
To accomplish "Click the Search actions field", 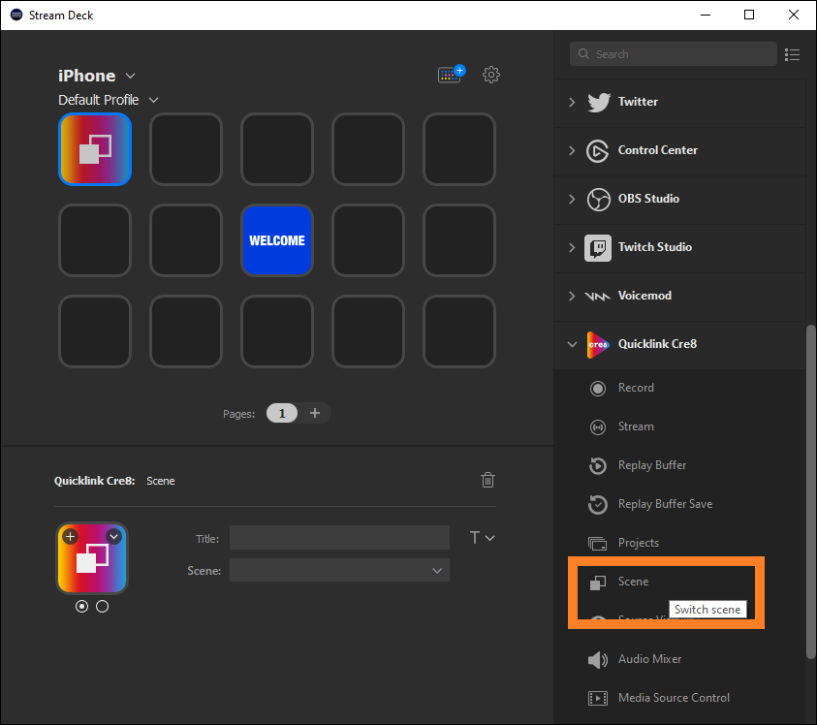I will [x=674, y=53].
